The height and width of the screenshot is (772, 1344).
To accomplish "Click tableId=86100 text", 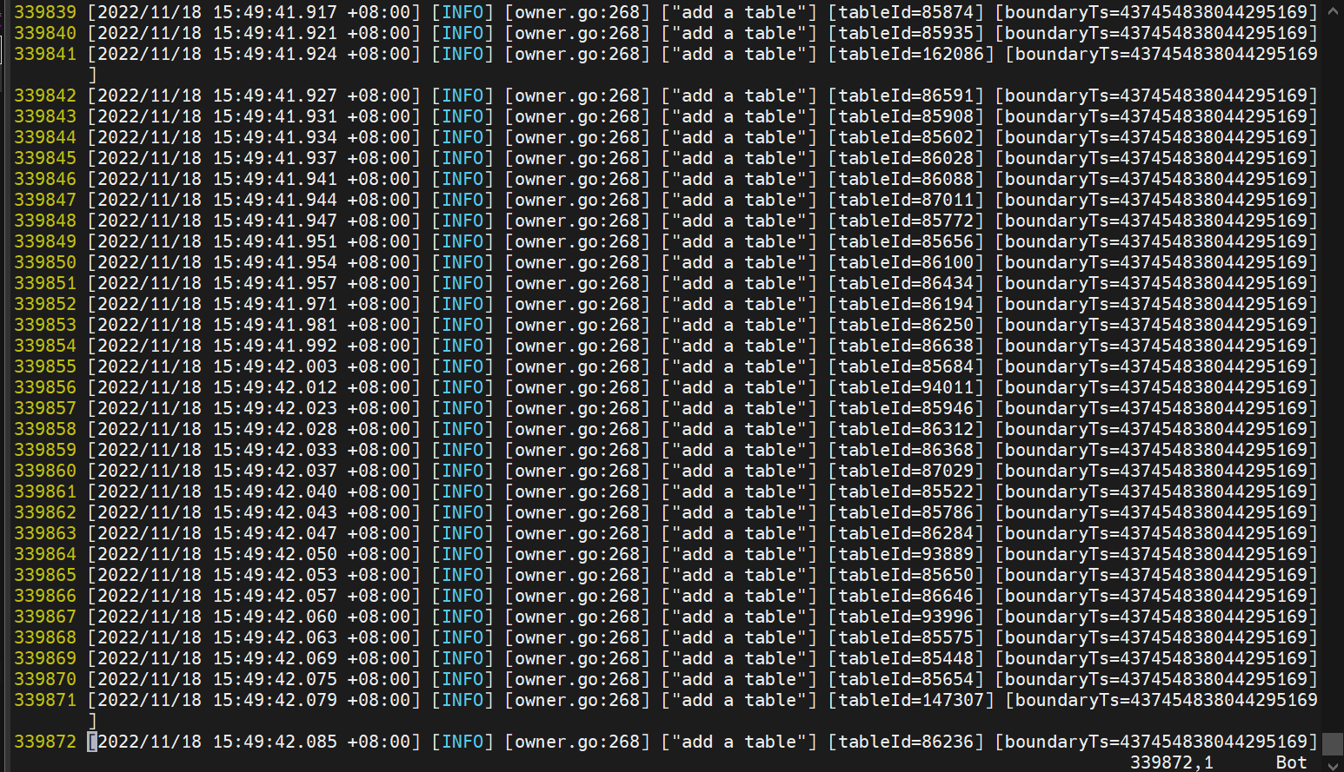I will (x=907, y=262).
